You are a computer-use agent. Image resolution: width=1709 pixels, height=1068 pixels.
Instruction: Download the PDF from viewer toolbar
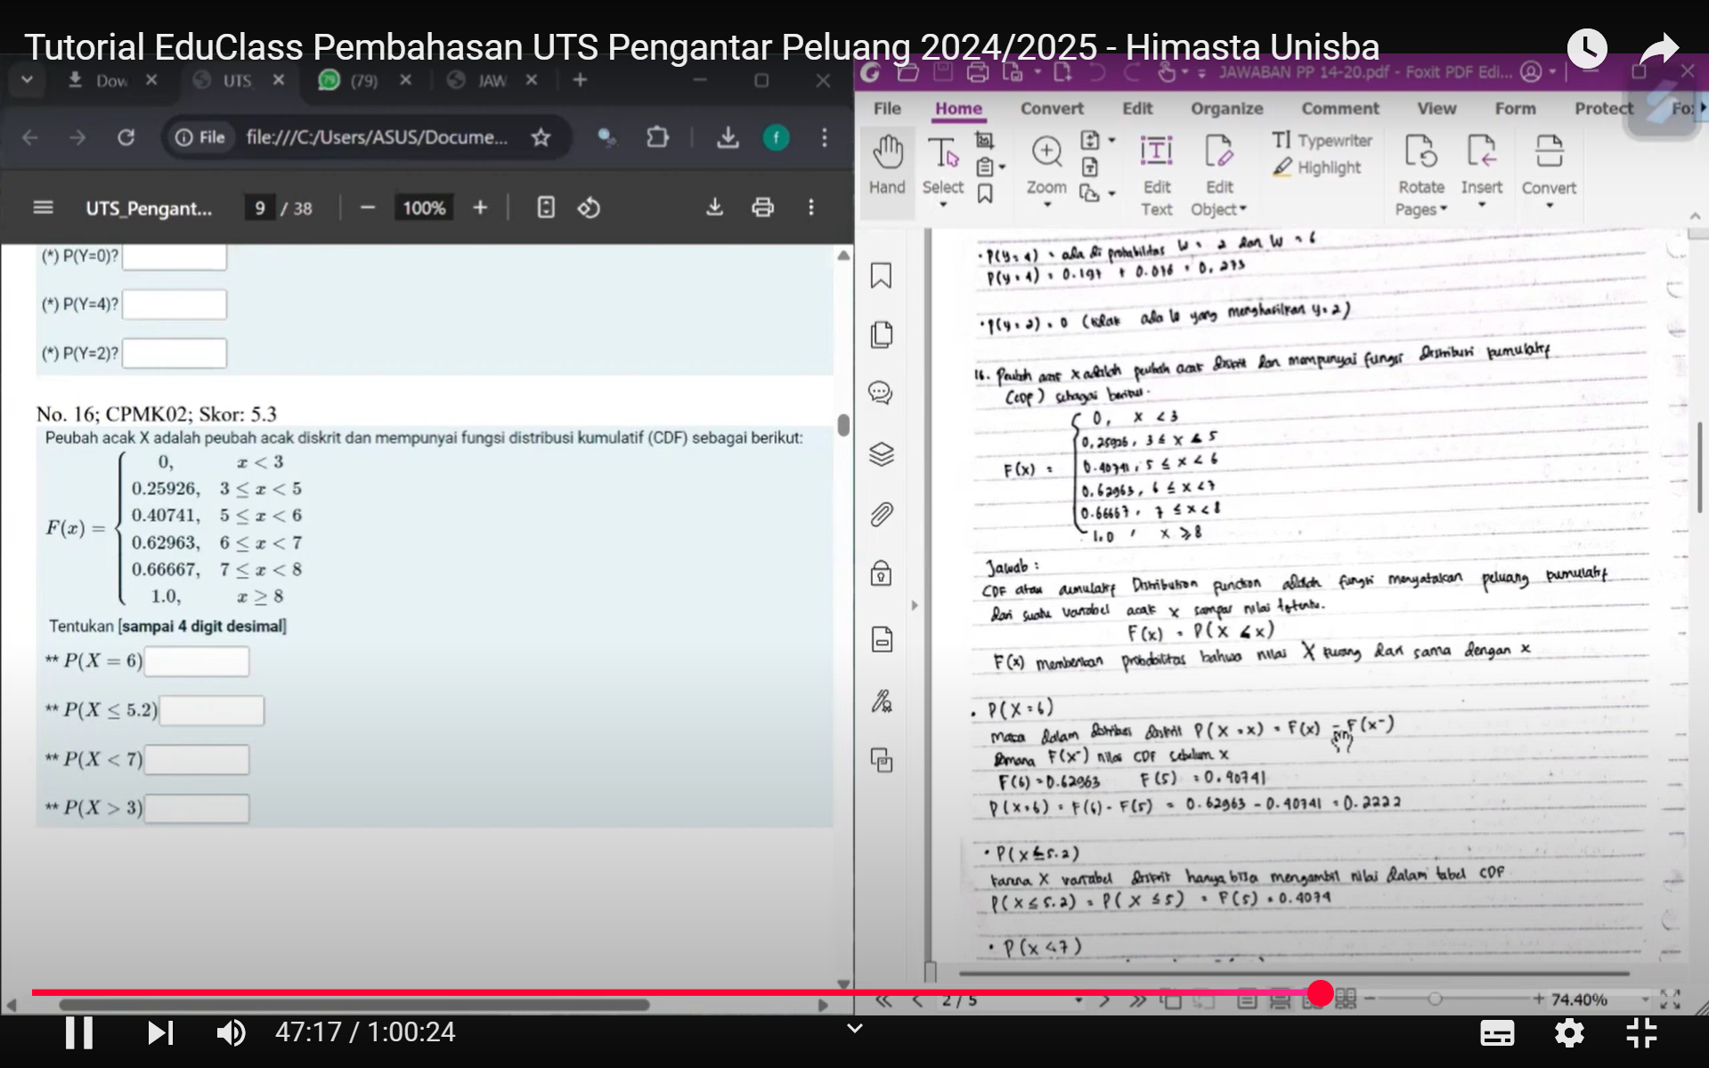[714, 208]
